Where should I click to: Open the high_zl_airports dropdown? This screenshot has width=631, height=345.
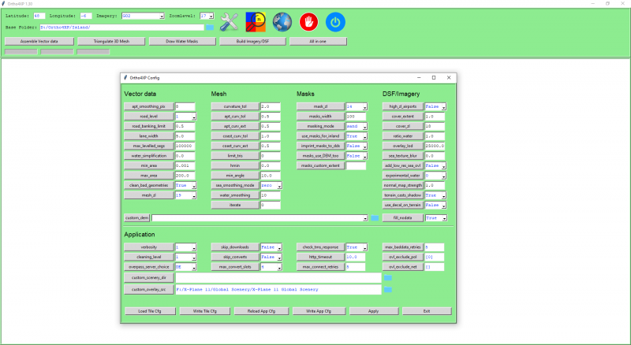443,106
